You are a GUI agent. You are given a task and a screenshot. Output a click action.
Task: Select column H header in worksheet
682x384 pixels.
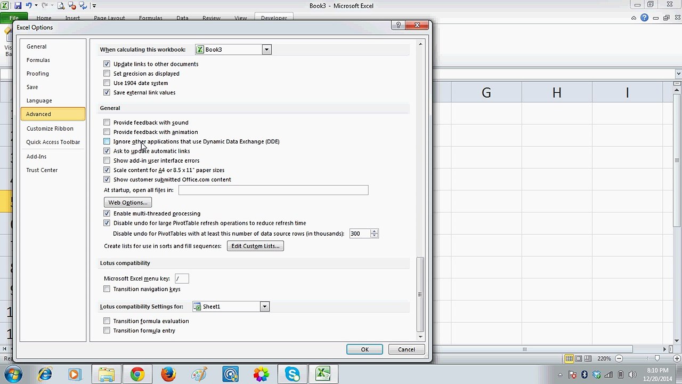pos(557,93)
